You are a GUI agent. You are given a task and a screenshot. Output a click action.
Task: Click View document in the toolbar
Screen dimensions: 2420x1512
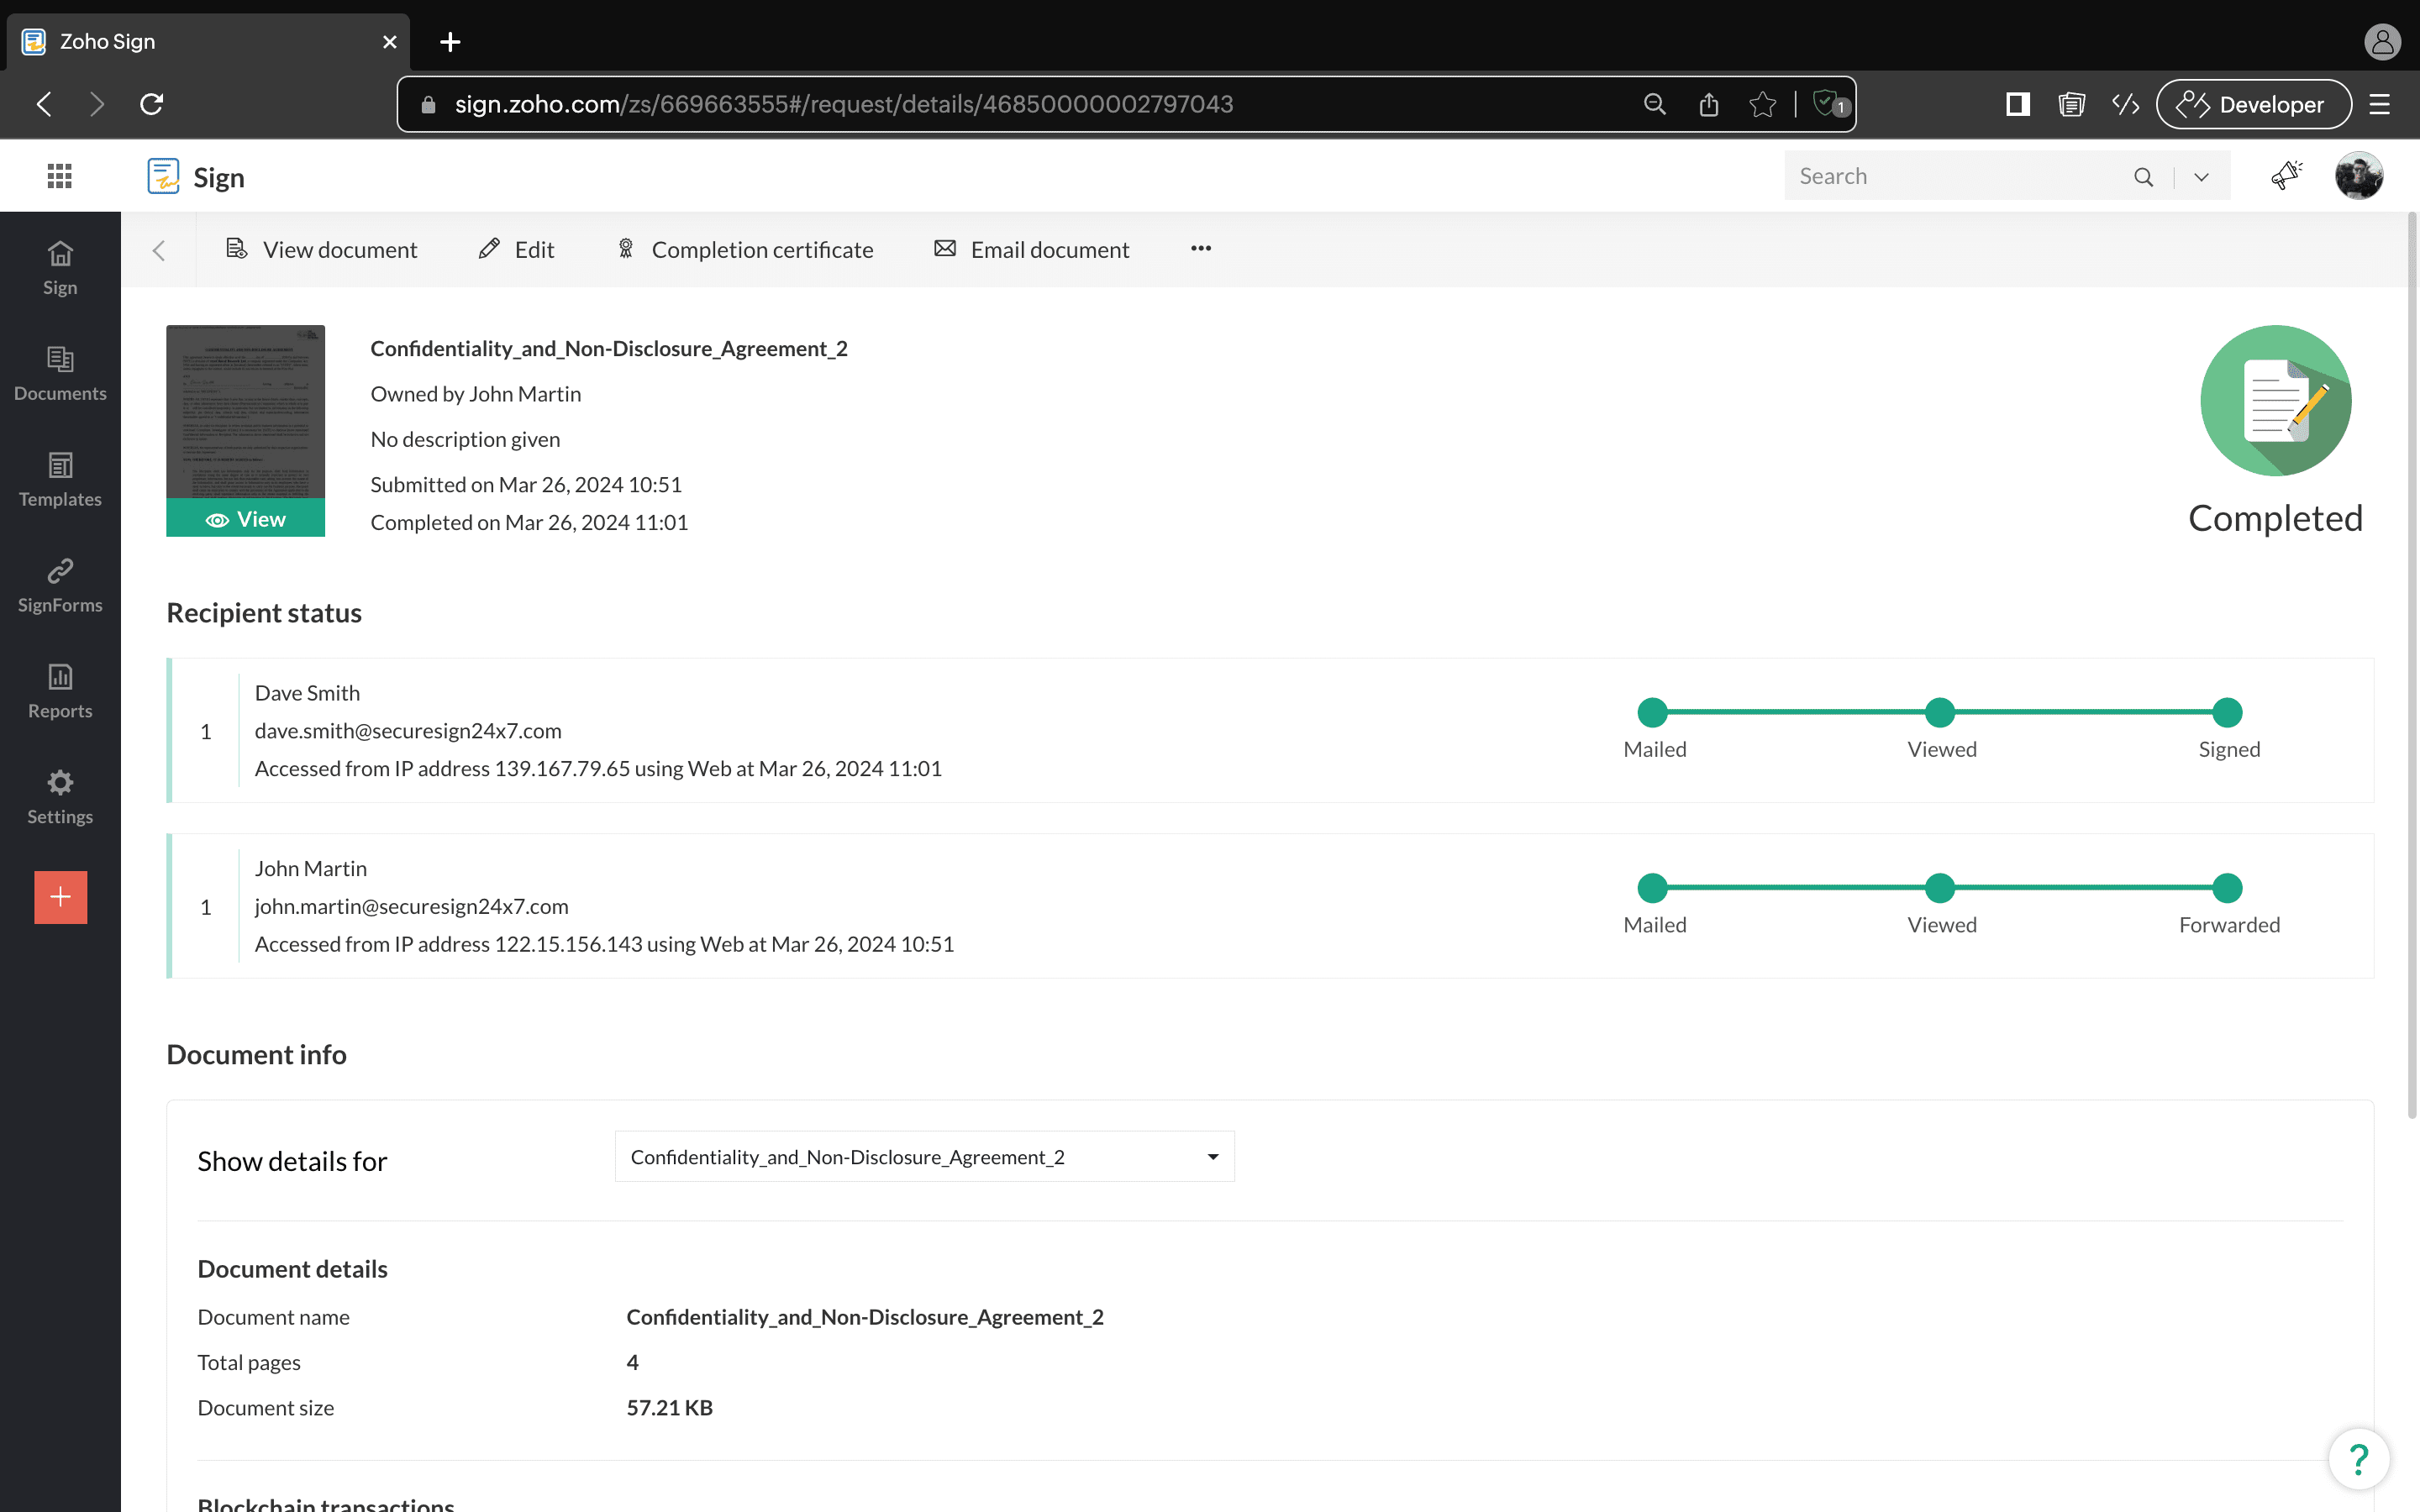(x=322, y=250)
